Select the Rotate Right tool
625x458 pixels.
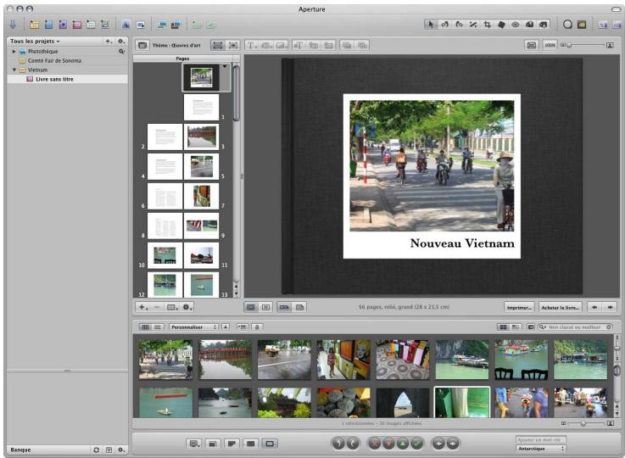pyautogui.click(x=459, y=25)
